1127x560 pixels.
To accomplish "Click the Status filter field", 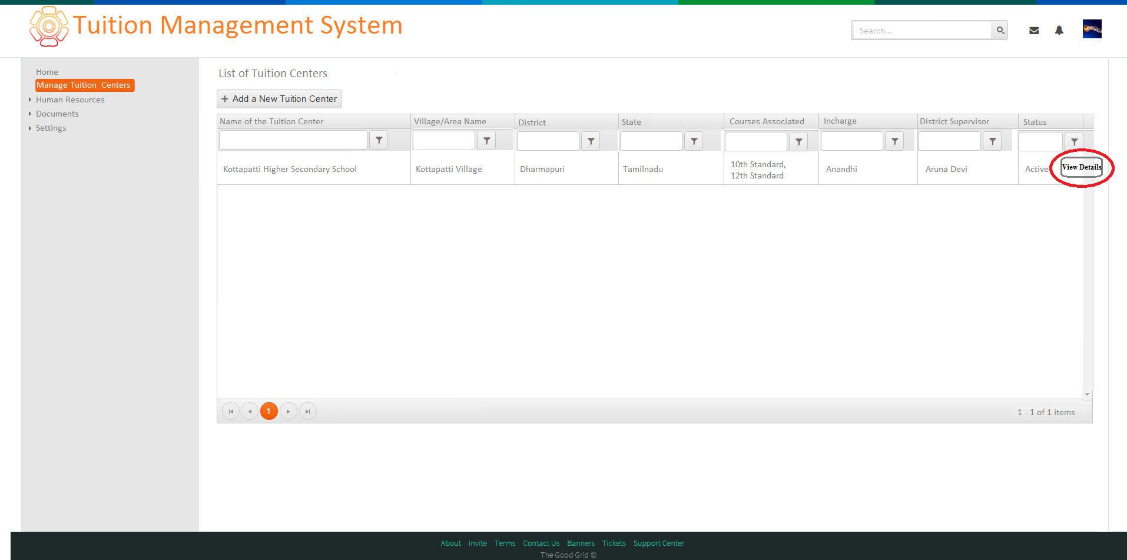I will coord(1040,142).
